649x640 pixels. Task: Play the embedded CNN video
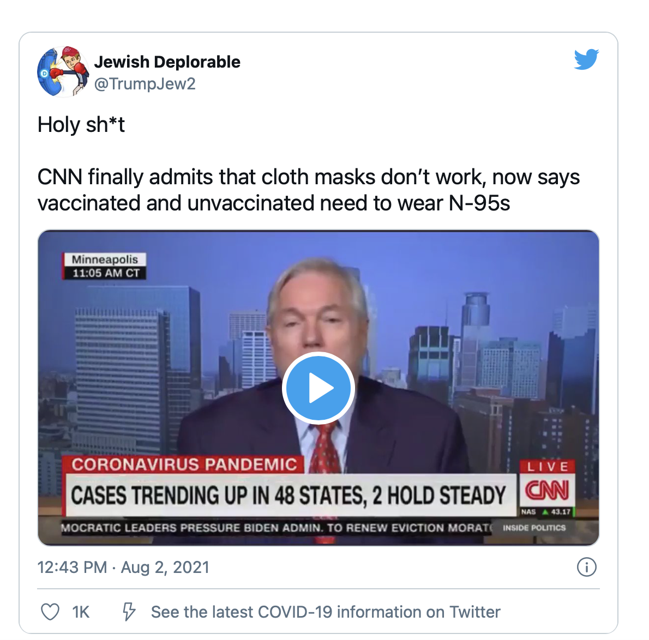pos(318,388)
